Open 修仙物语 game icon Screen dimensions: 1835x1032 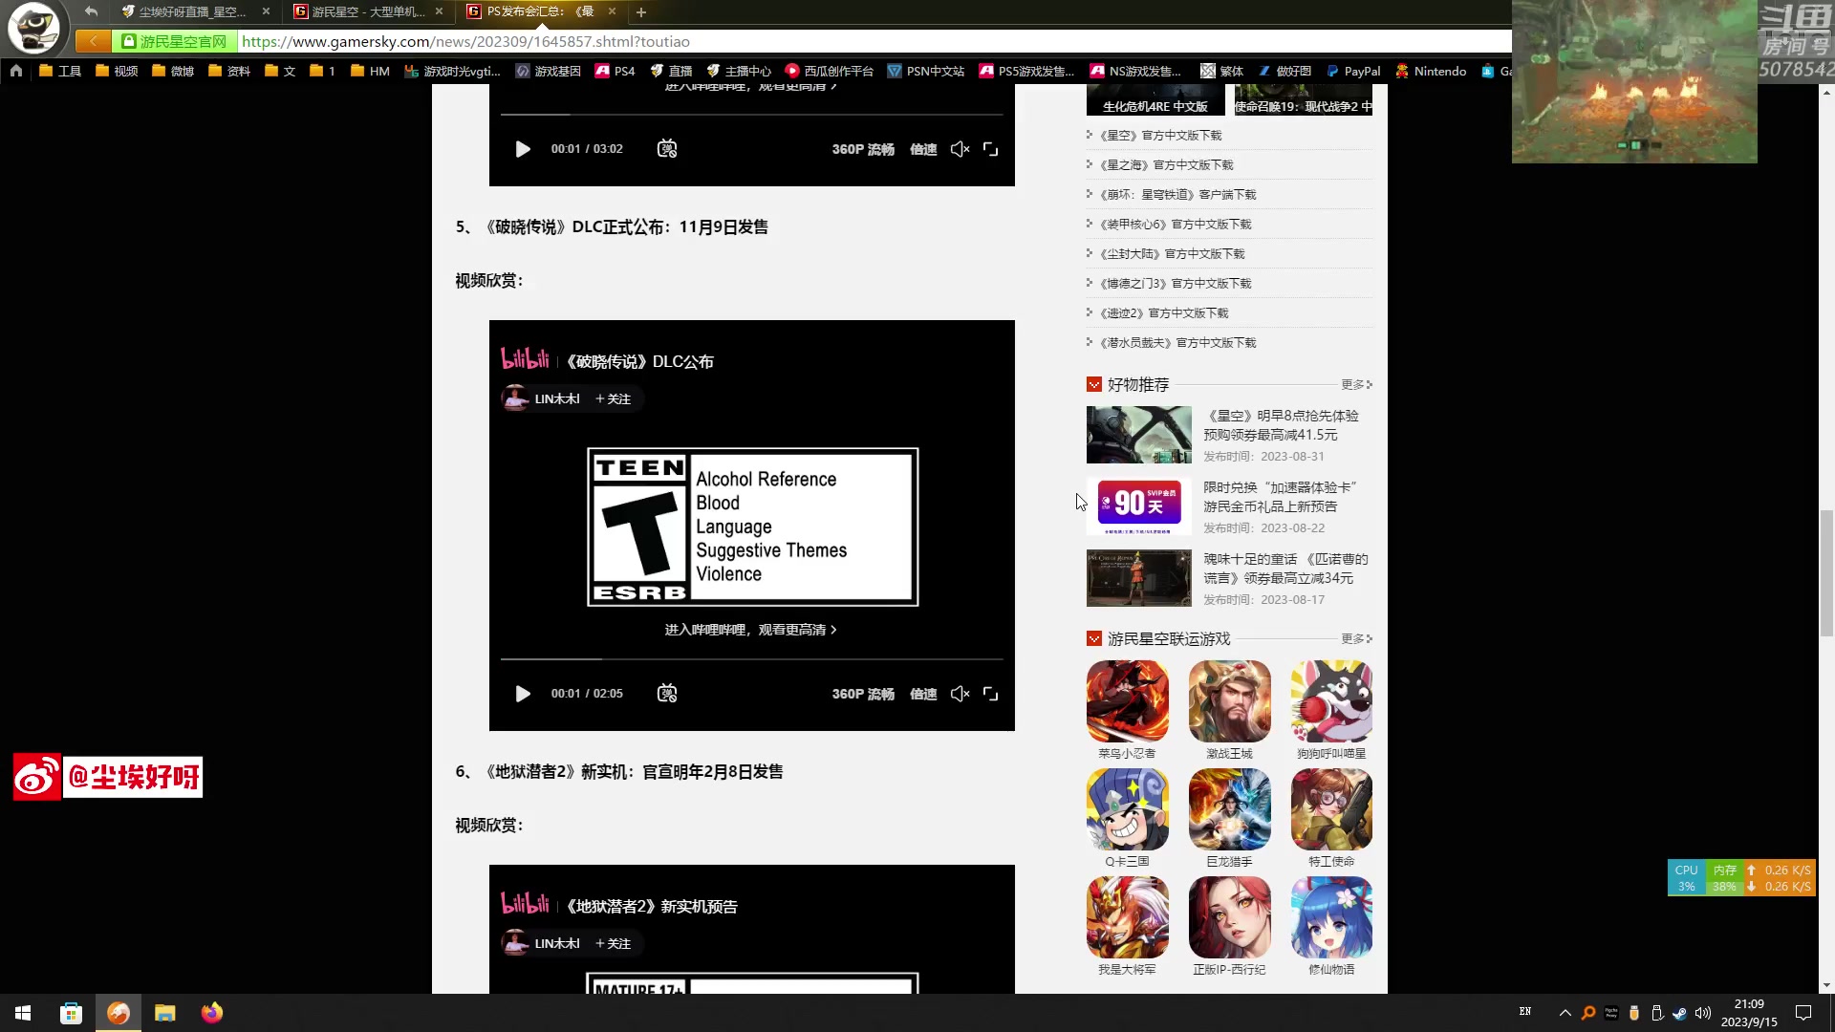[1331, 917]
